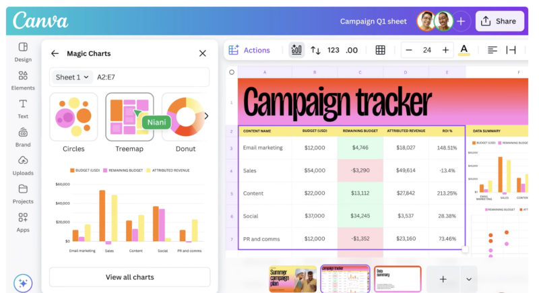This screenshot has width=539, height=293.
Task: Click the DATA SUMMARY header cell
Action: 497,131
